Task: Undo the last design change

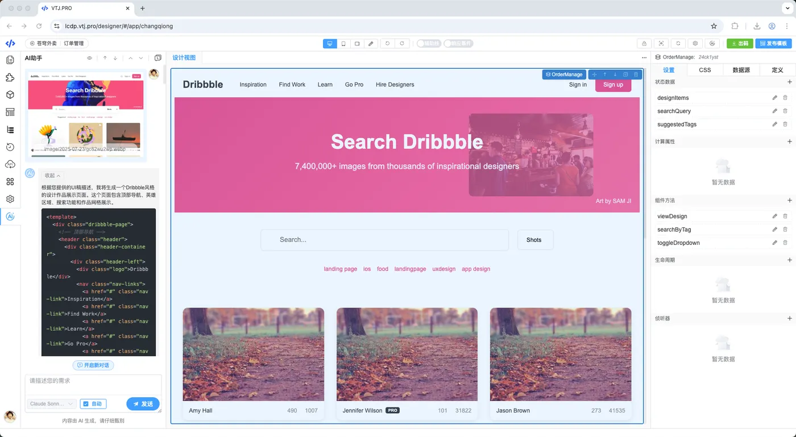Action: pos(388,44)
